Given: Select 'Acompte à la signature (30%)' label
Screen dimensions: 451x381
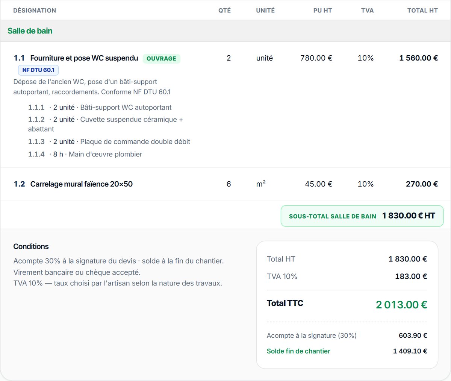Looking at the screenshot, I should click(x=312, y=335).
